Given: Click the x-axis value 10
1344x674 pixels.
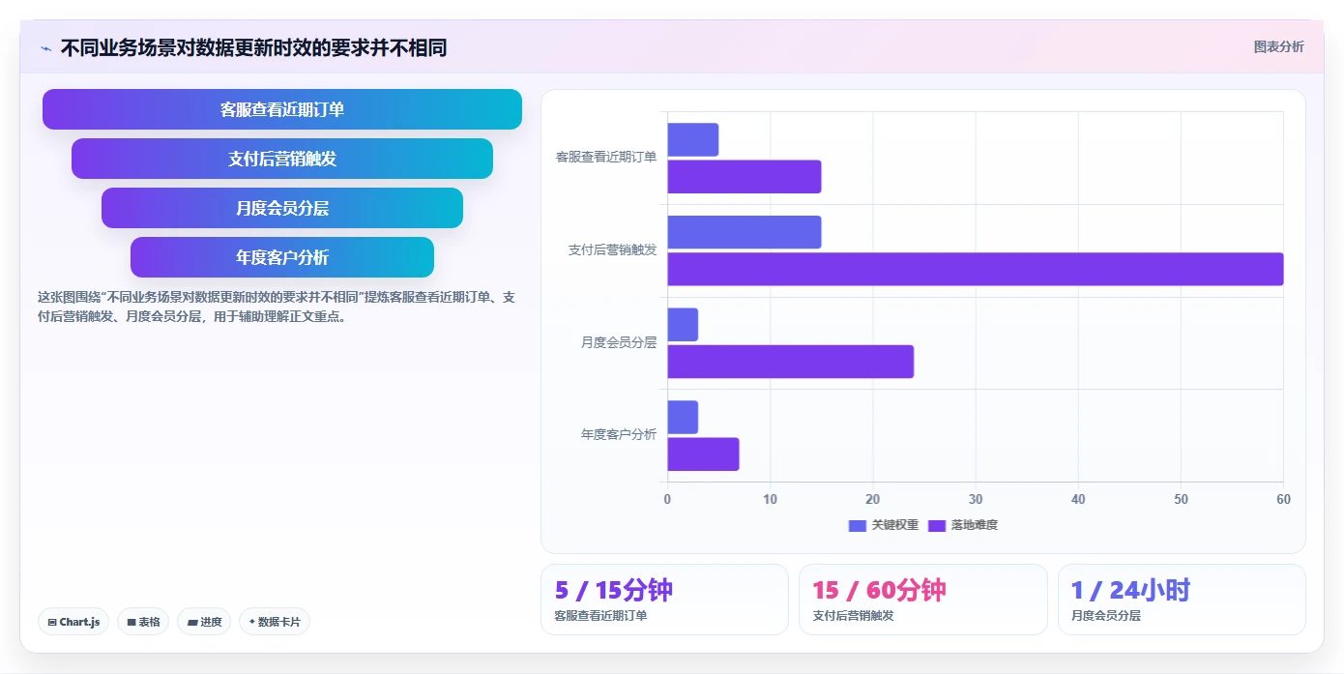Looking at the screenshot, I should (771, 499).
